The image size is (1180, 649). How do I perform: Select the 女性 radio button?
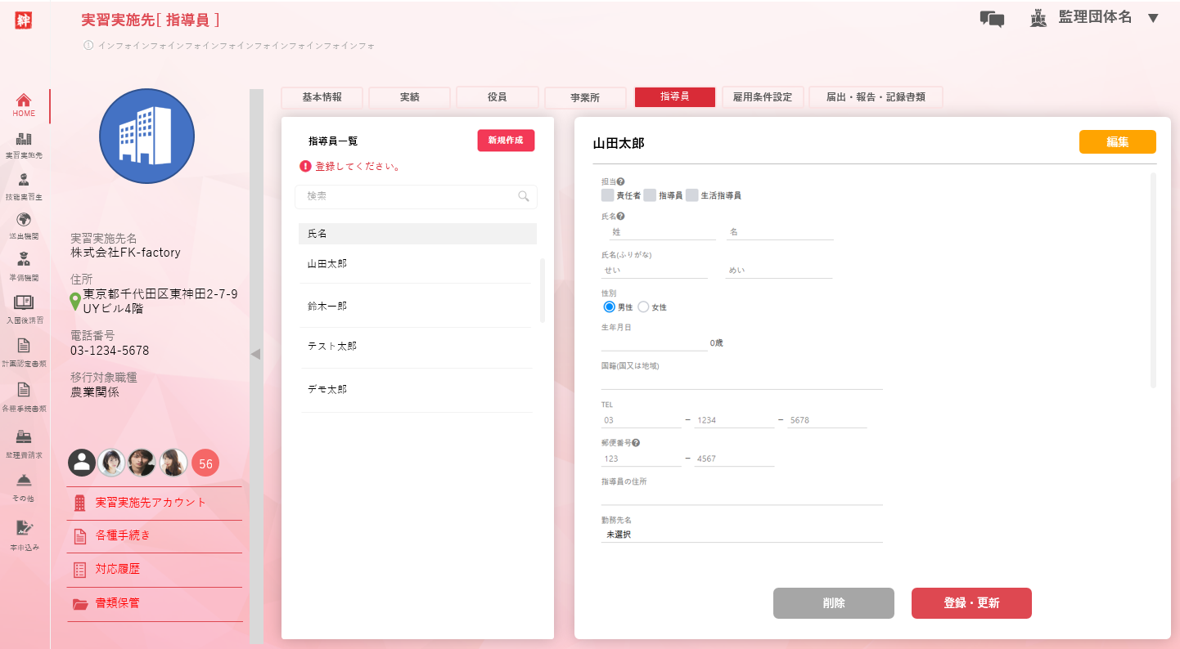click(643, 307)
